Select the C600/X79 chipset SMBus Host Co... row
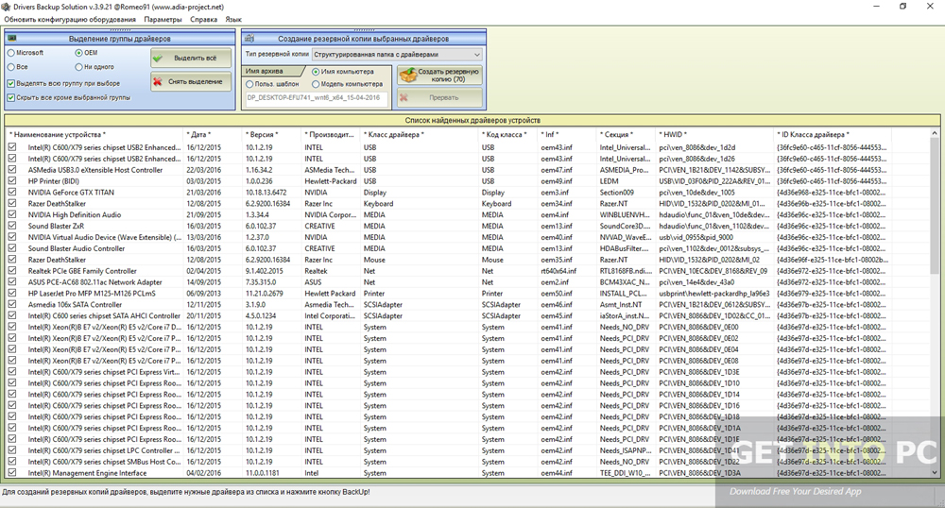 coord(449,462)
